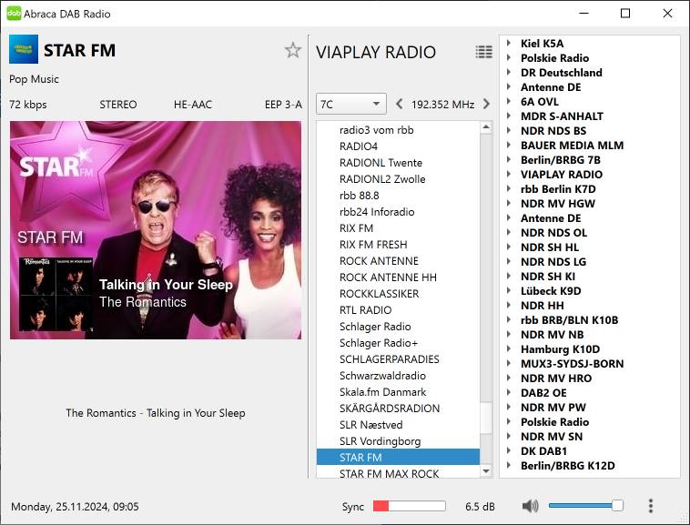Go to next channel frequency arrow
This screenshot has height=525, width=690.
(486, 104)
